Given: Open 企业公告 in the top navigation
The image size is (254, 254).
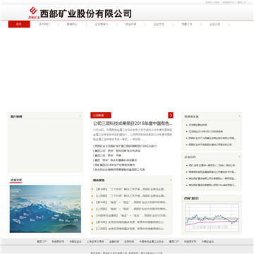Looking at the screenshot, I should pos(214,24).
